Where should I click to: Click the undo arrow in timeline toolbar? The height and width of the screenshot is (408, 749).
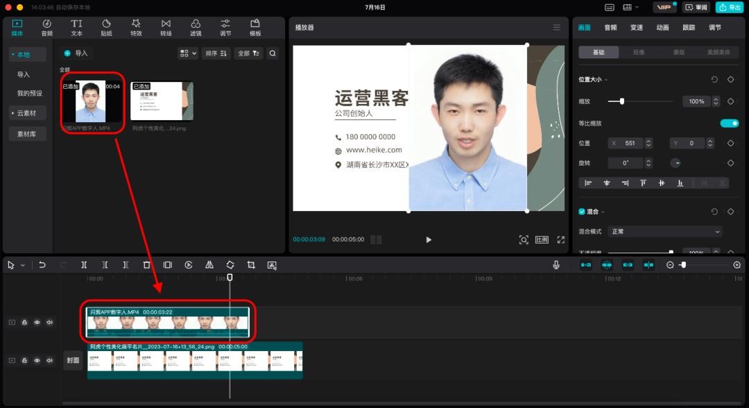click(x=42, y=265)
